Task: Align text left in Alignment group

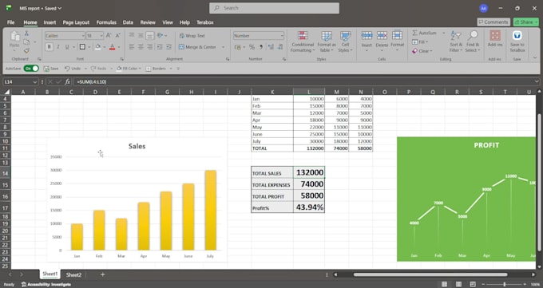Action: (132, 47)
